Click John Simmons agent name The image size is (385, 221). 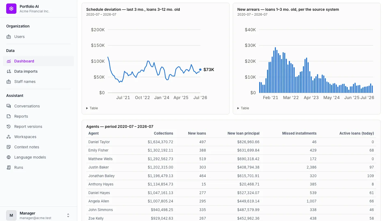point(100,210)
